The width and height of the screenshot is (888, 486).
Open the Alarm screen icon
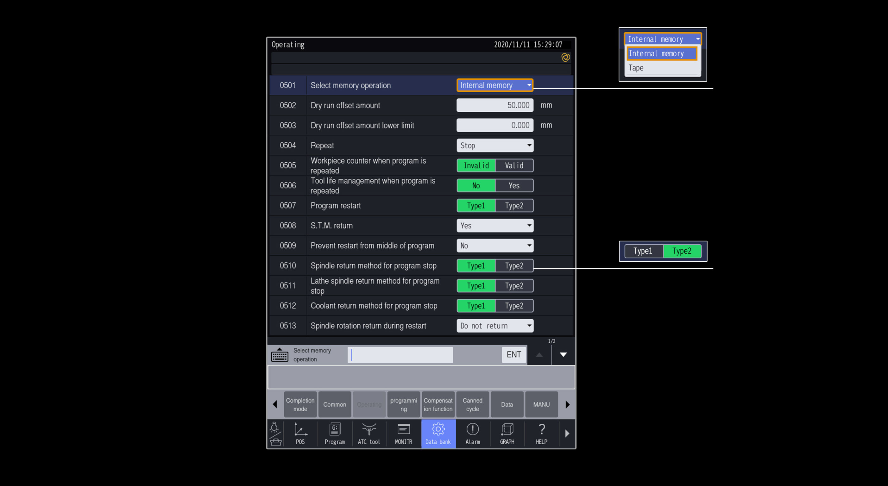[472, 433]
